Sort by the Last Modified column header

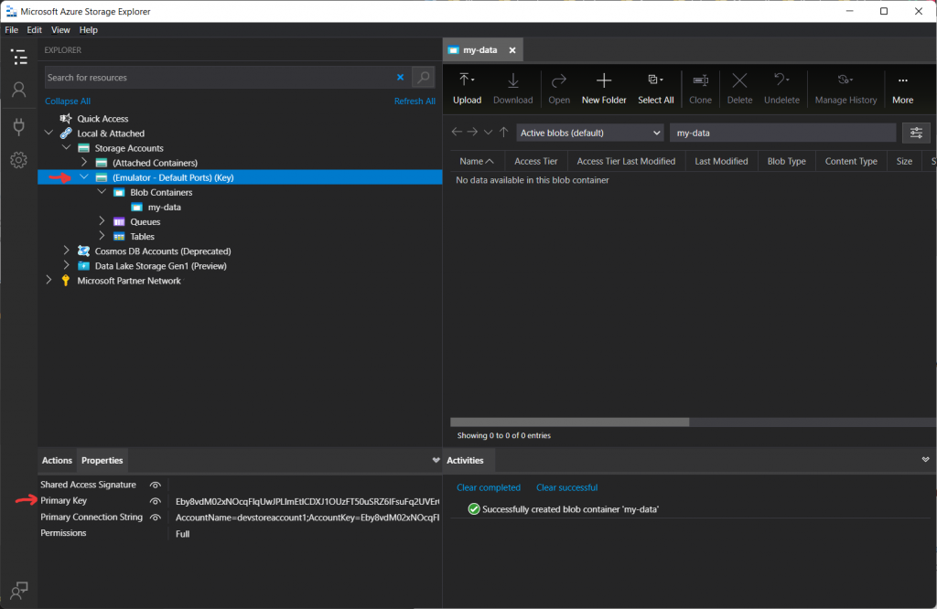(x=721, y=161)
